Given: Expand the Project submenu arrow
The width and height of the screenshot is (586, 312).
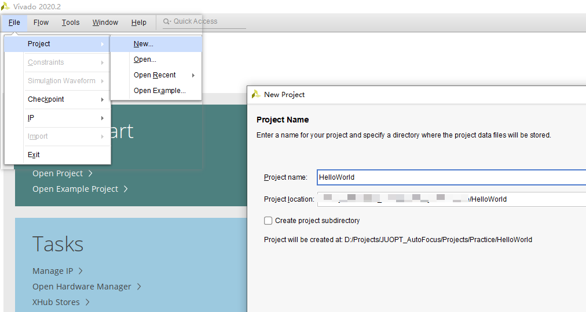Looking at the screenshot, I should pos(102,44).
